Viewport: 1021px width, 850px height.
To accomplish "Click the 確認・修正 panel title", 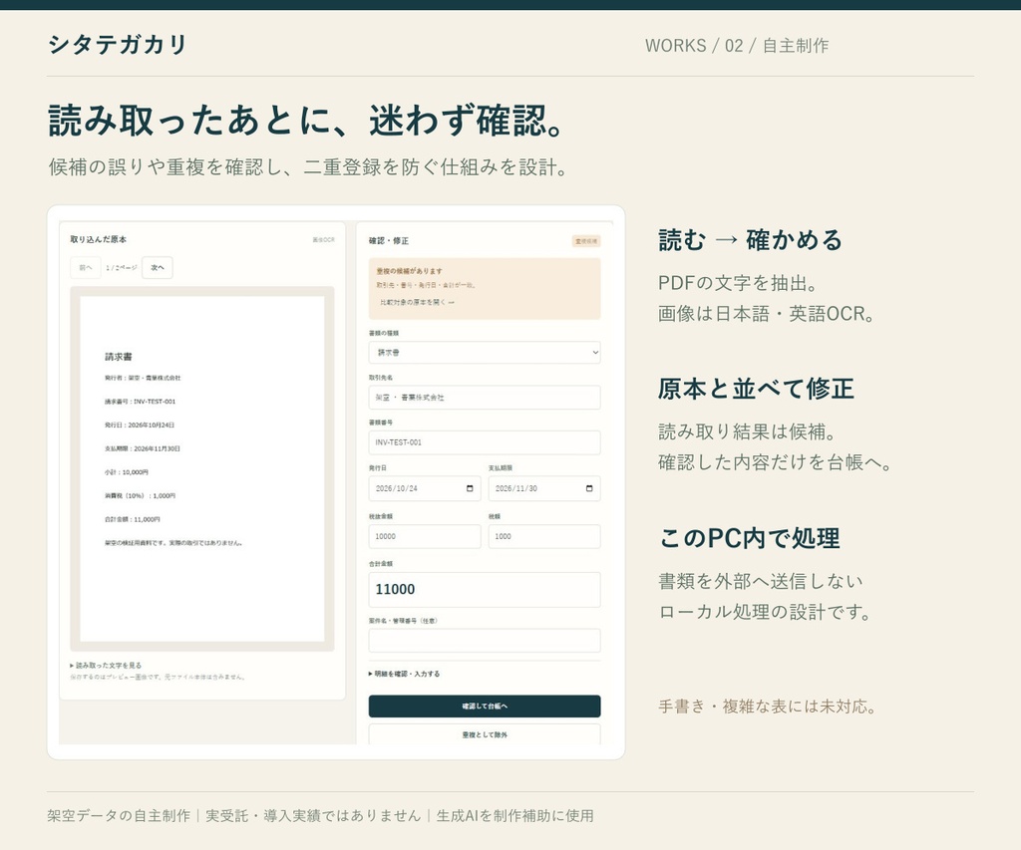I will [389, 241].
